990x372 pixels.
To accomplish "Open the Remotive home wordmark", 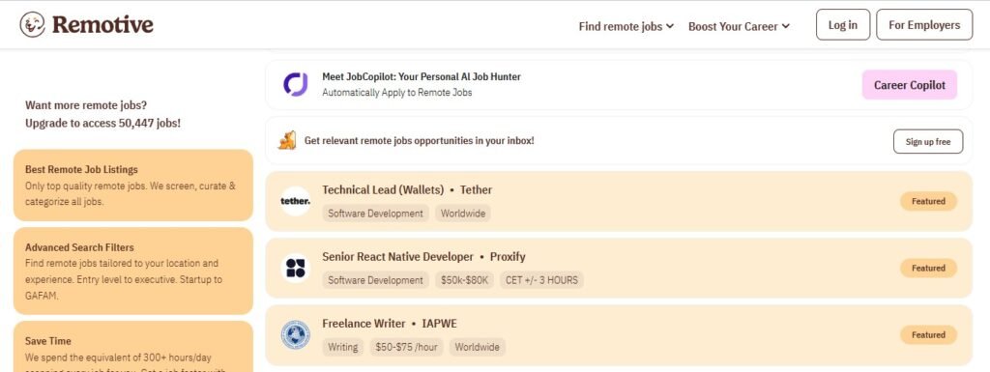I will pyautogui.click(x=102, y=24).
